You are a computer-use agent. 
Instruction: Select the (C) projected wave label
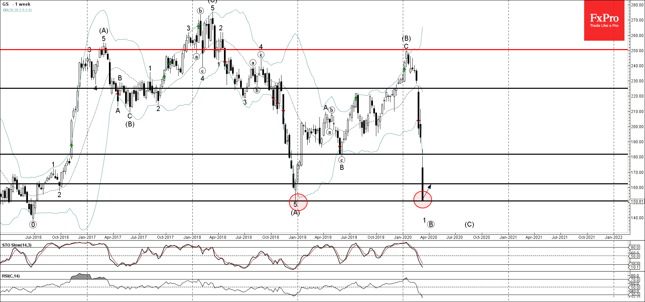point(469,224)
